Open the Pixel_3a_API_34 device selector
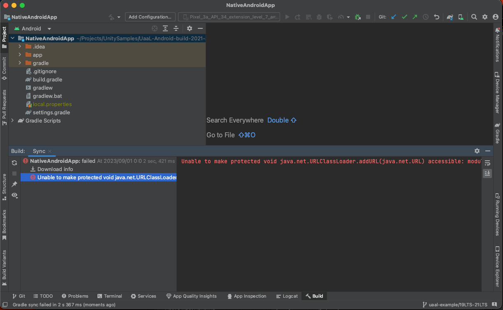This screenshot has height=310, width=503. (229, 17)
